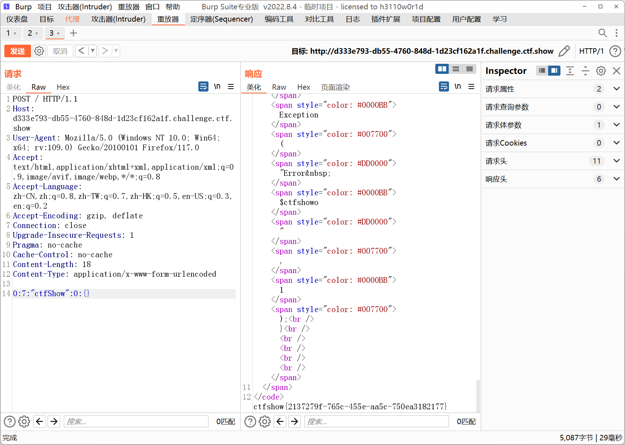625x445 pixels.
Task: Add a new Repeater tab with plus
Action: tap(73, 33)
